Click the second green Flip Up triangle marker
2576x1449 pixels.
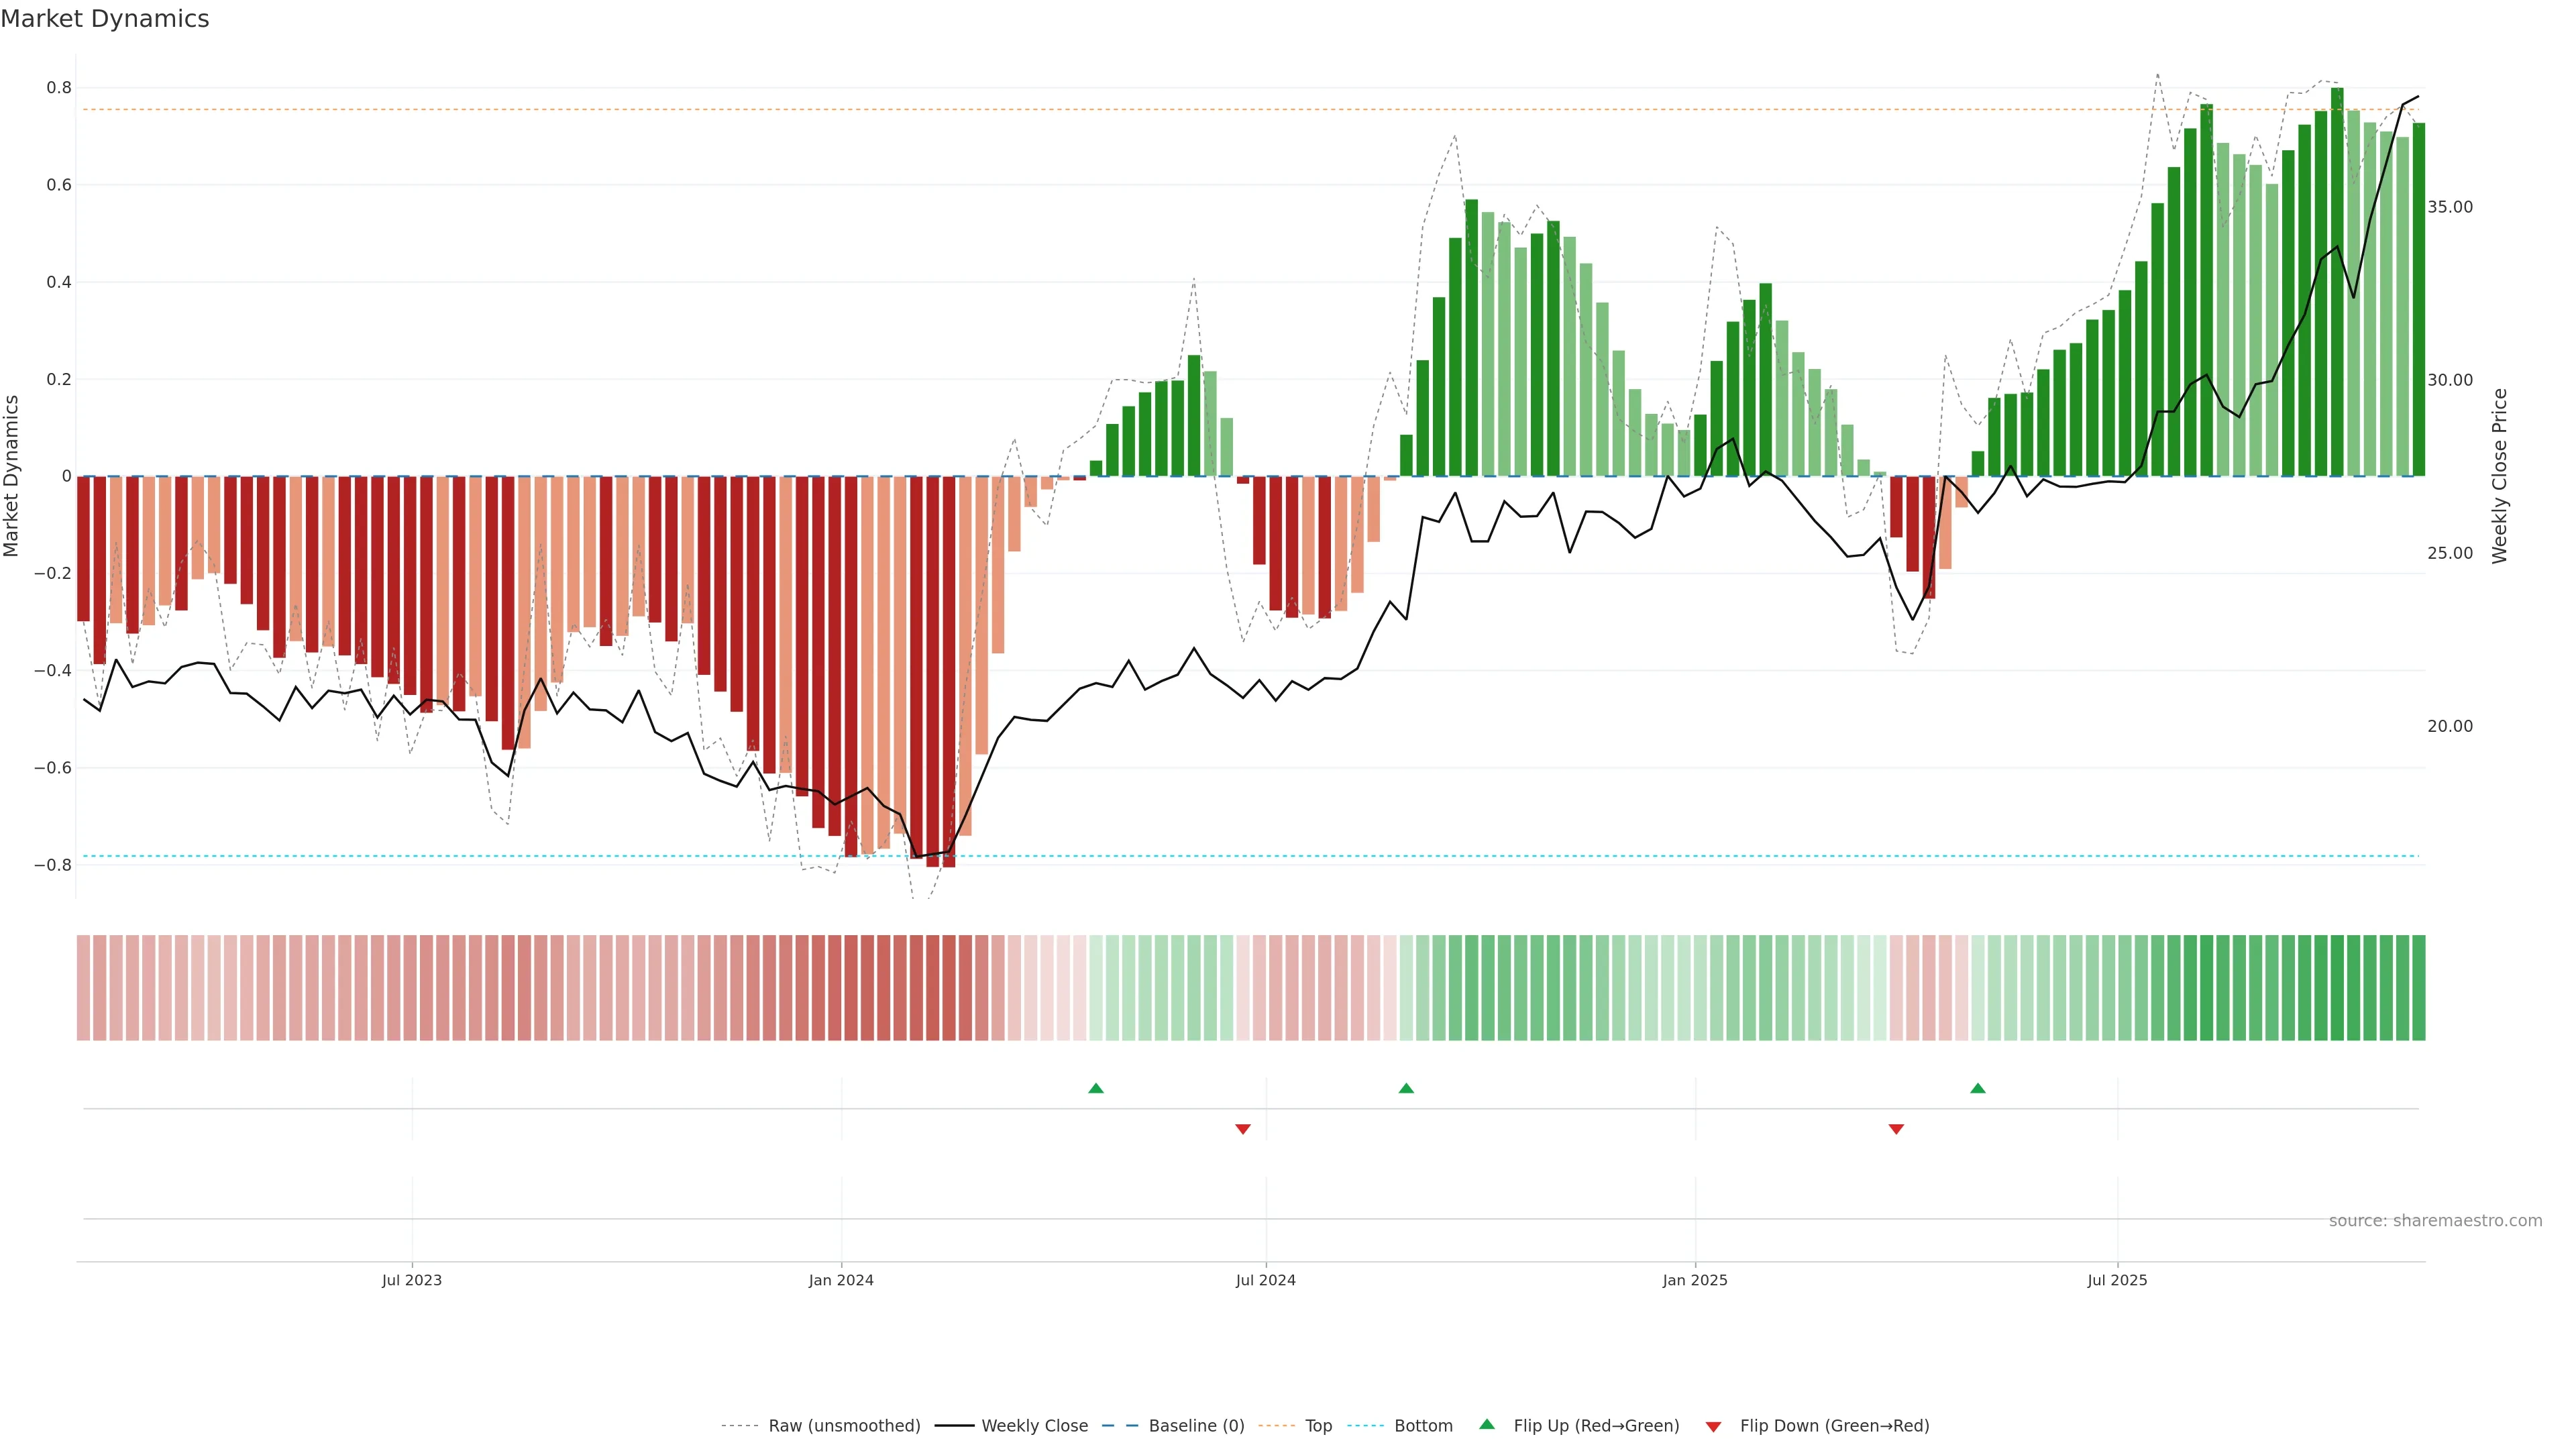[1406, 1088]
